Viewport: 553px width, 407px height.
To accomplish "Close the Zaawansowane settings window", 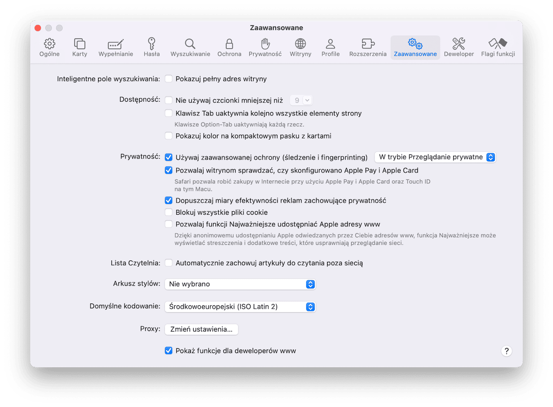I will 38,28.
